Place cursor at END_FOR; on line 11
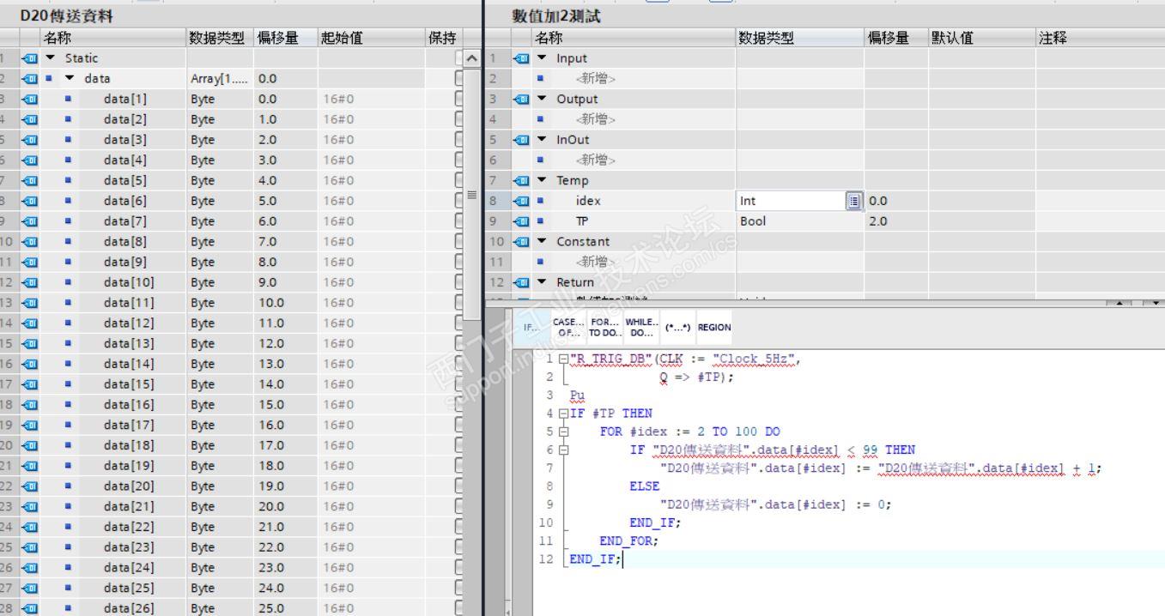The image size is (1165, 616). point(629,541)
